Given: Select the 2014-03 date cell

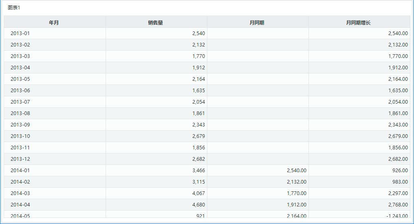Looking at the screenshot, I should coord(55,193).
